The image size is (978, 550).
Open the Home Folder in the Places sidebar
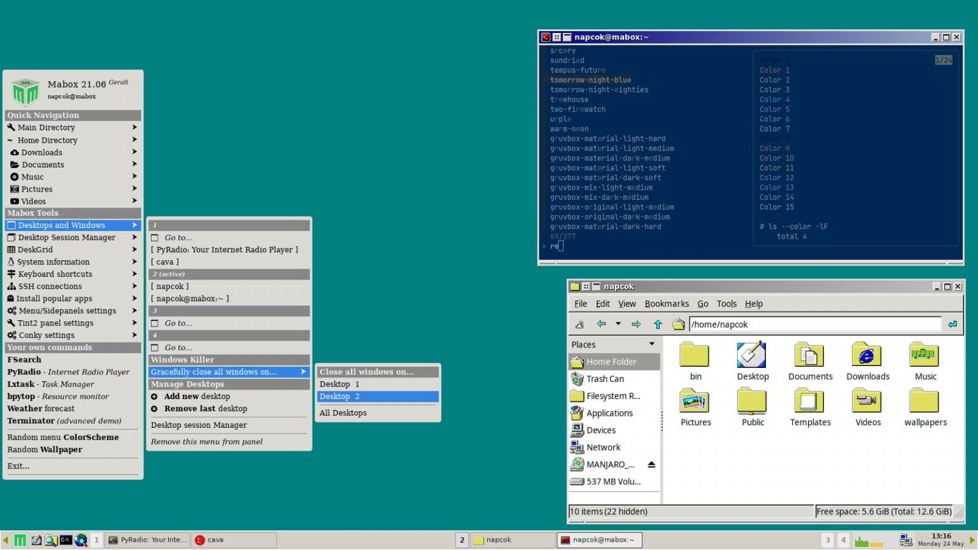point(611,361)
